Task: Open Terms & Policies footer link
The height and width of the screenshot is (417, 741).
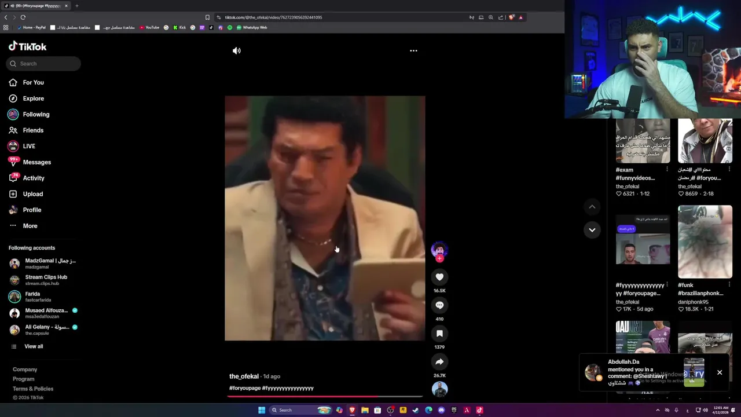Action: point(33,389)
